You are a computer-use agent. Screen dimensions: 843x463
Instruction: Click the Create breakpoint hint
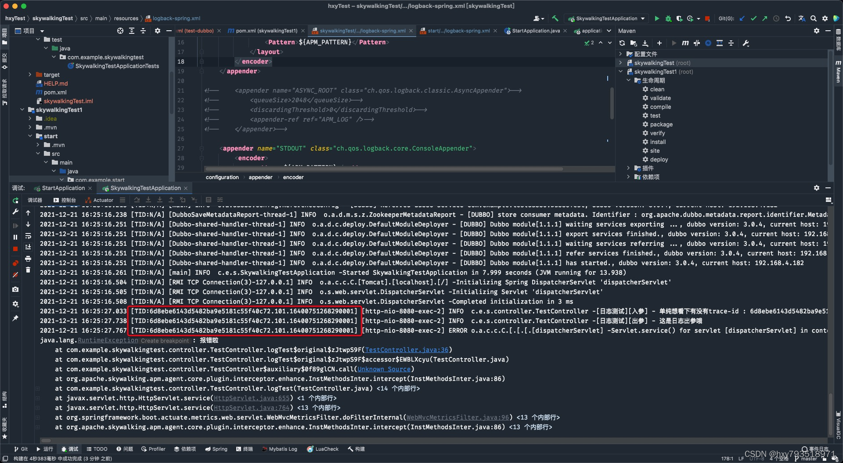165,341
